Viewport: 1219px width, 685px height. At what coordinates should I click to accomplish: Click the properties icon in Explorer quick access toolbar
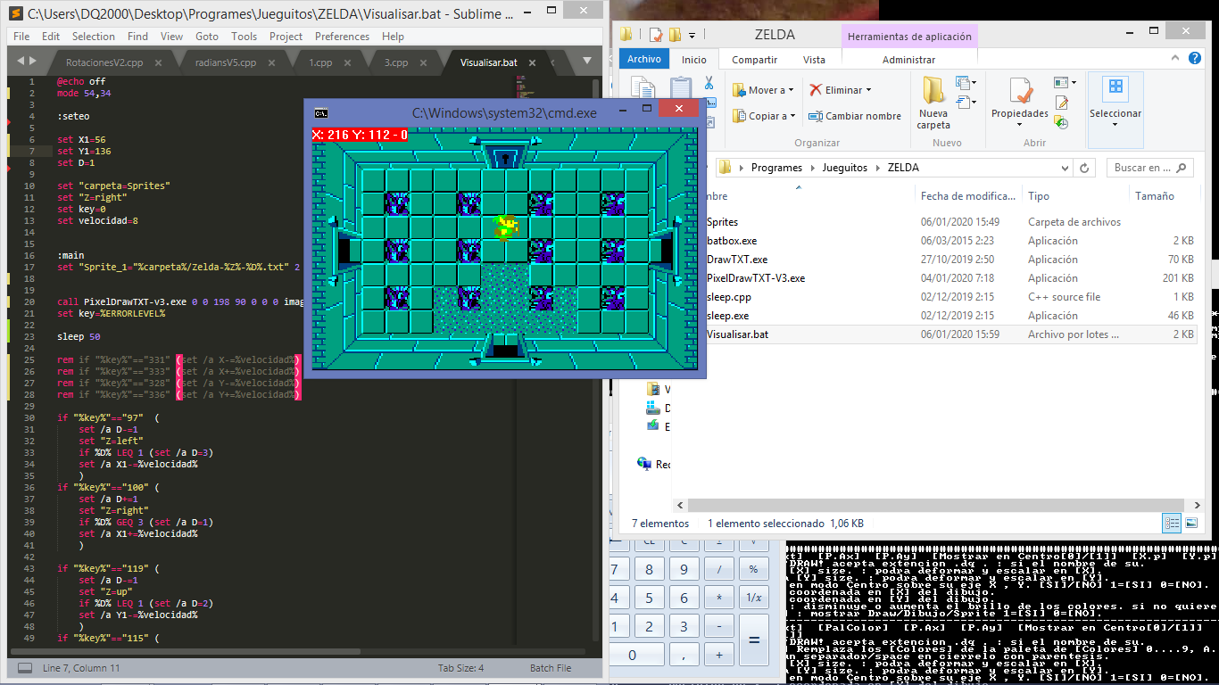coord(656,35)
